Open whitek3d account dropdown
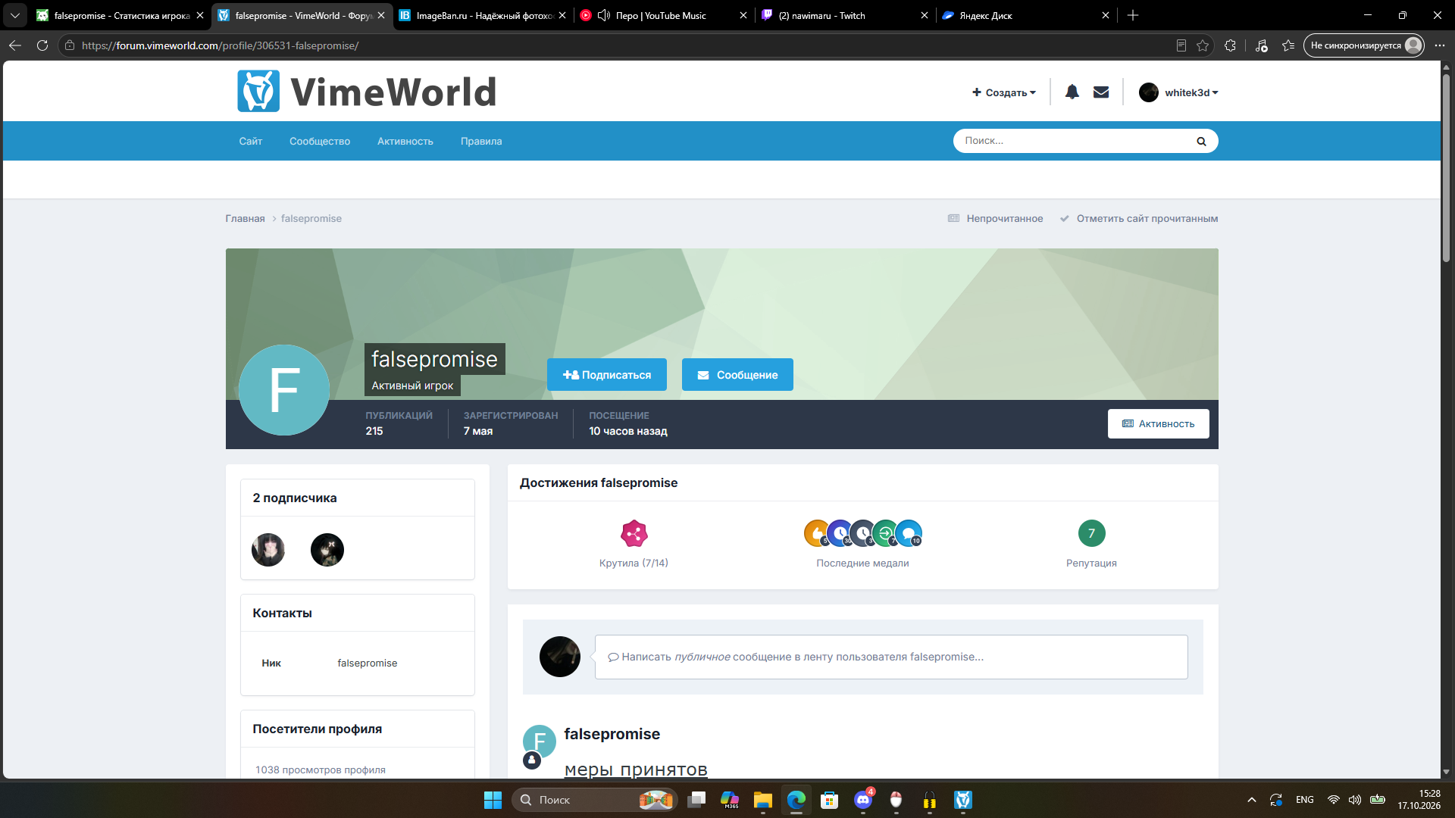The width and height of the screenshot is (1455, 818). (x=1178, y=92)
